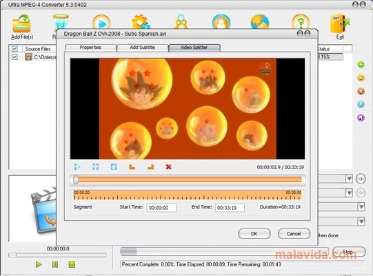Click the 00:00:02.9 / 00:33:19 time display

(x=280, y=167)
